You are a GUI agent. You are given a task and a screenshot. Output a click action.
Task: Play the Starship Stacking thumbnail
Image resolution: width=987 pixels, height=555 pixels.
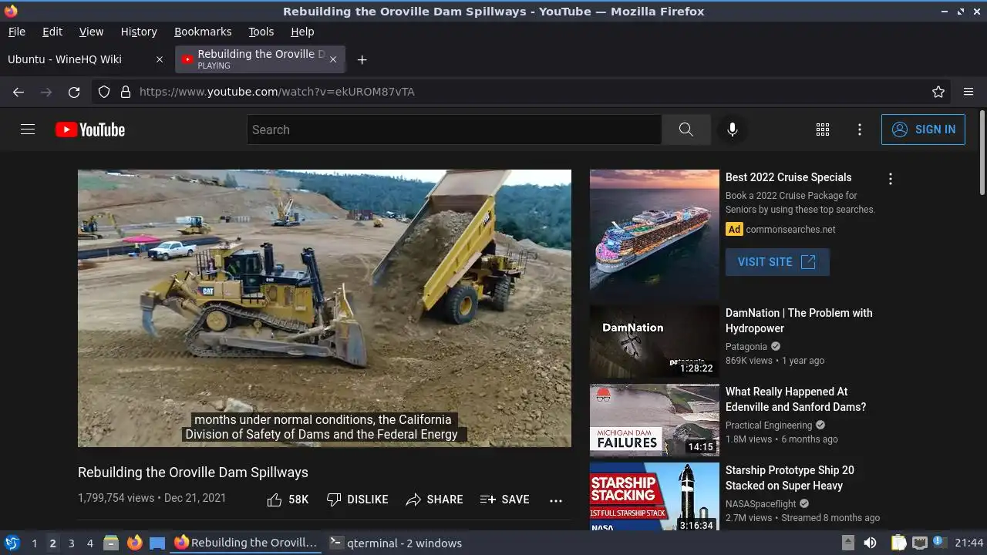[655, 496]
